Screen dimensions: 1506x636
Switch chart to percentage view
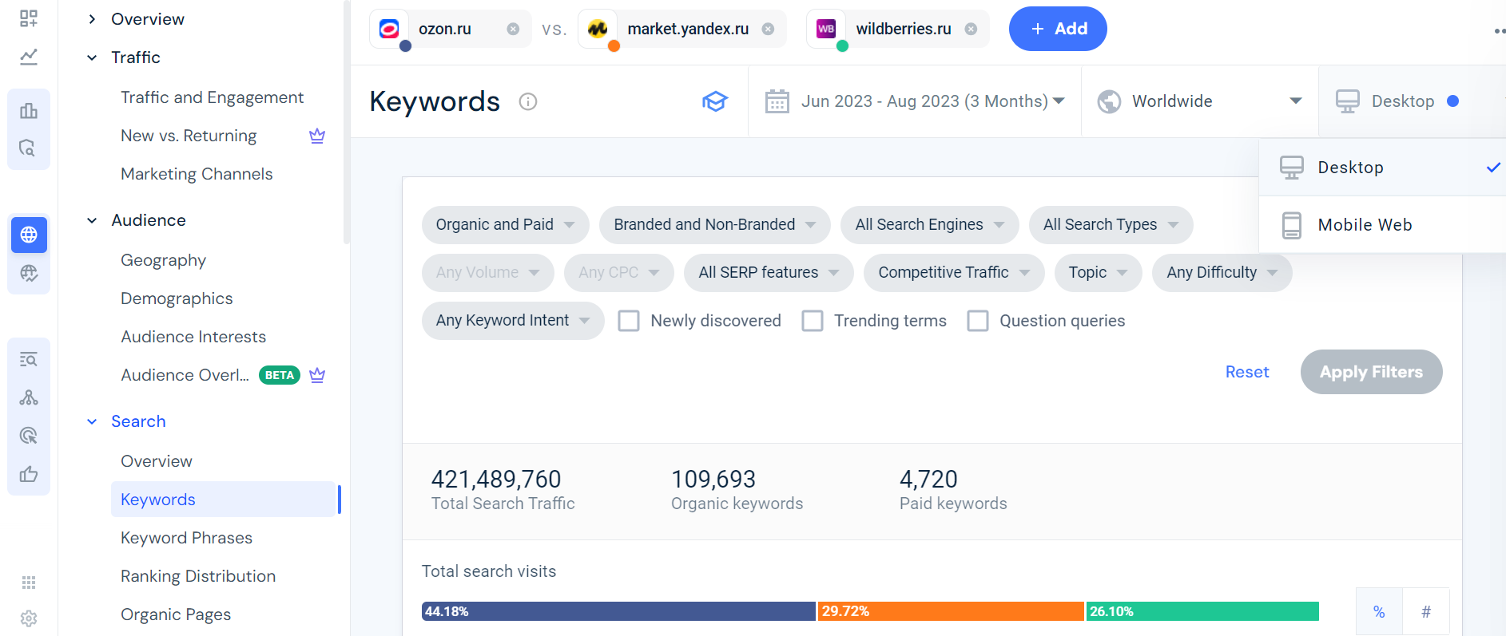coord(1379,612)
